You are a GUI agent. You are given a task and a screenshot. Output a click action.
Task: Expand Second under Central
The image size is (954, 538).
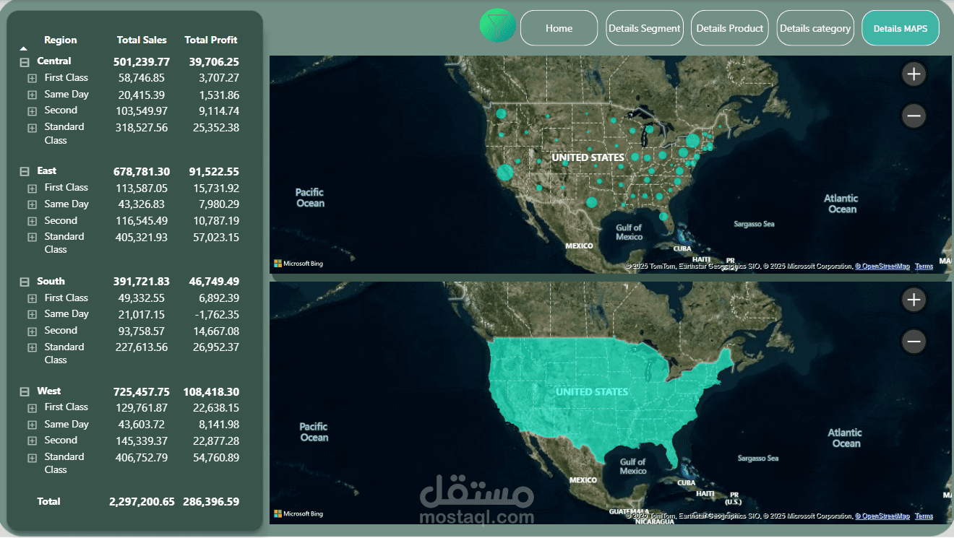[32, 111]
